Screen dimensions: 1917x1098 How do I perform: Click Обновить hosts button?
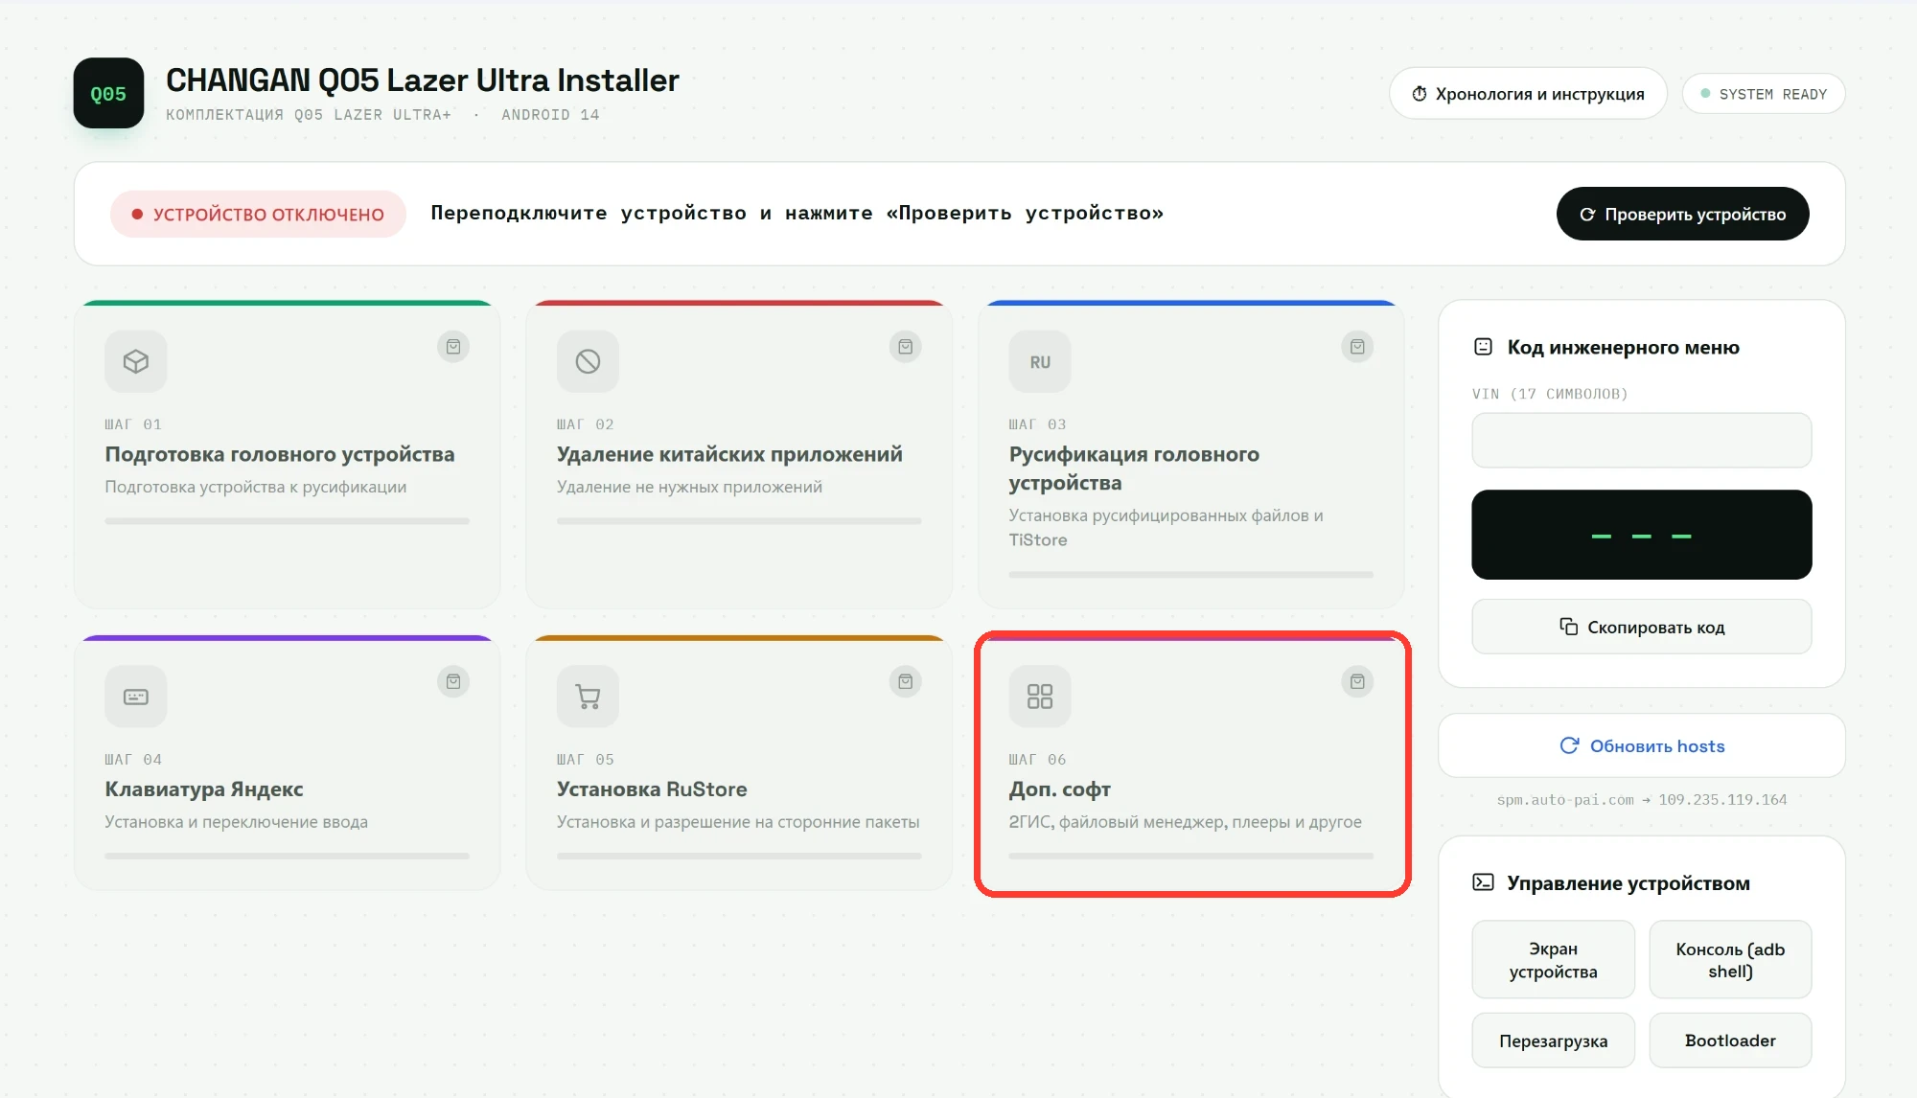tap(1641, 745)
